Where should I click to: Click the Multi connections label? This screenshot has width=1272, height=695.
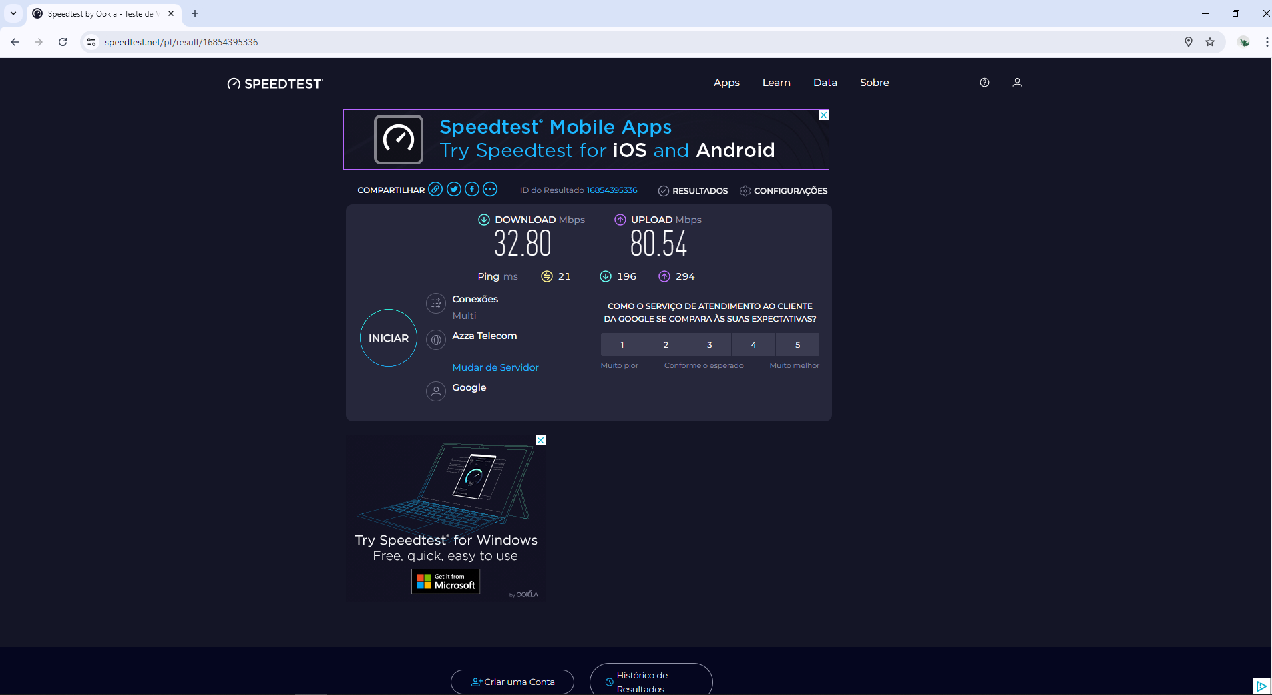tap(464, 316)
